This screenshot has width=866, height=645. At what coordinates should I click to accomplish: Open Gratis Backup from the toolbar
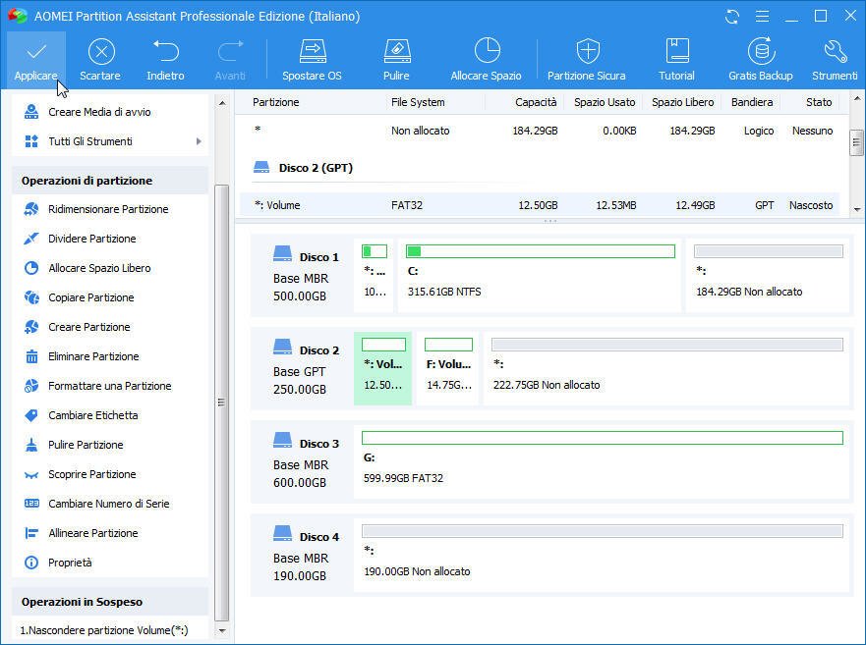[760, 51]
